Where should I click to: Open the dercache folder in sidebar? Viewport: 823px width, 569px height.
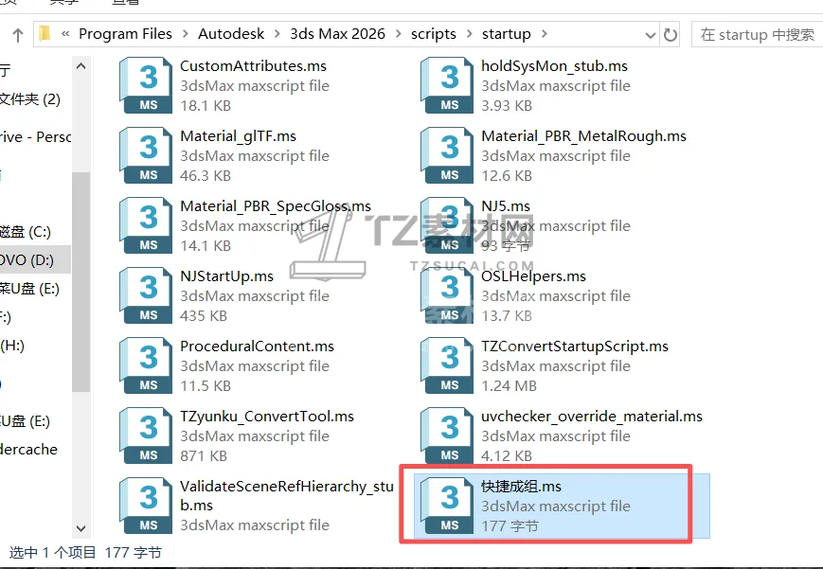(x=28, y=450)
